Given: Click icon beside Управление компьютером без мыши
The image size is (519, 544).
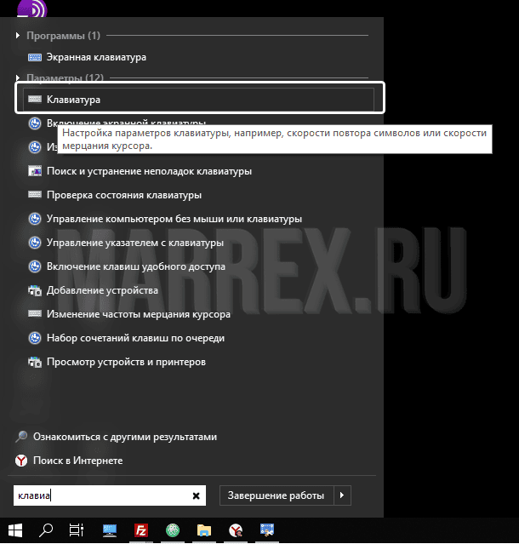Looking at the screenshot, I should pos(35,219).
